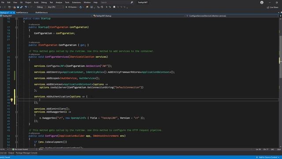Click the AddSwaggerGen call text
Screen dimensions: 282x159
tap(56, 112)
